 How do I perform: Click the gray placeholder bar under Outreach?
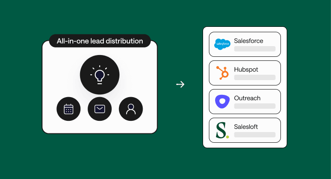point(255,106)
